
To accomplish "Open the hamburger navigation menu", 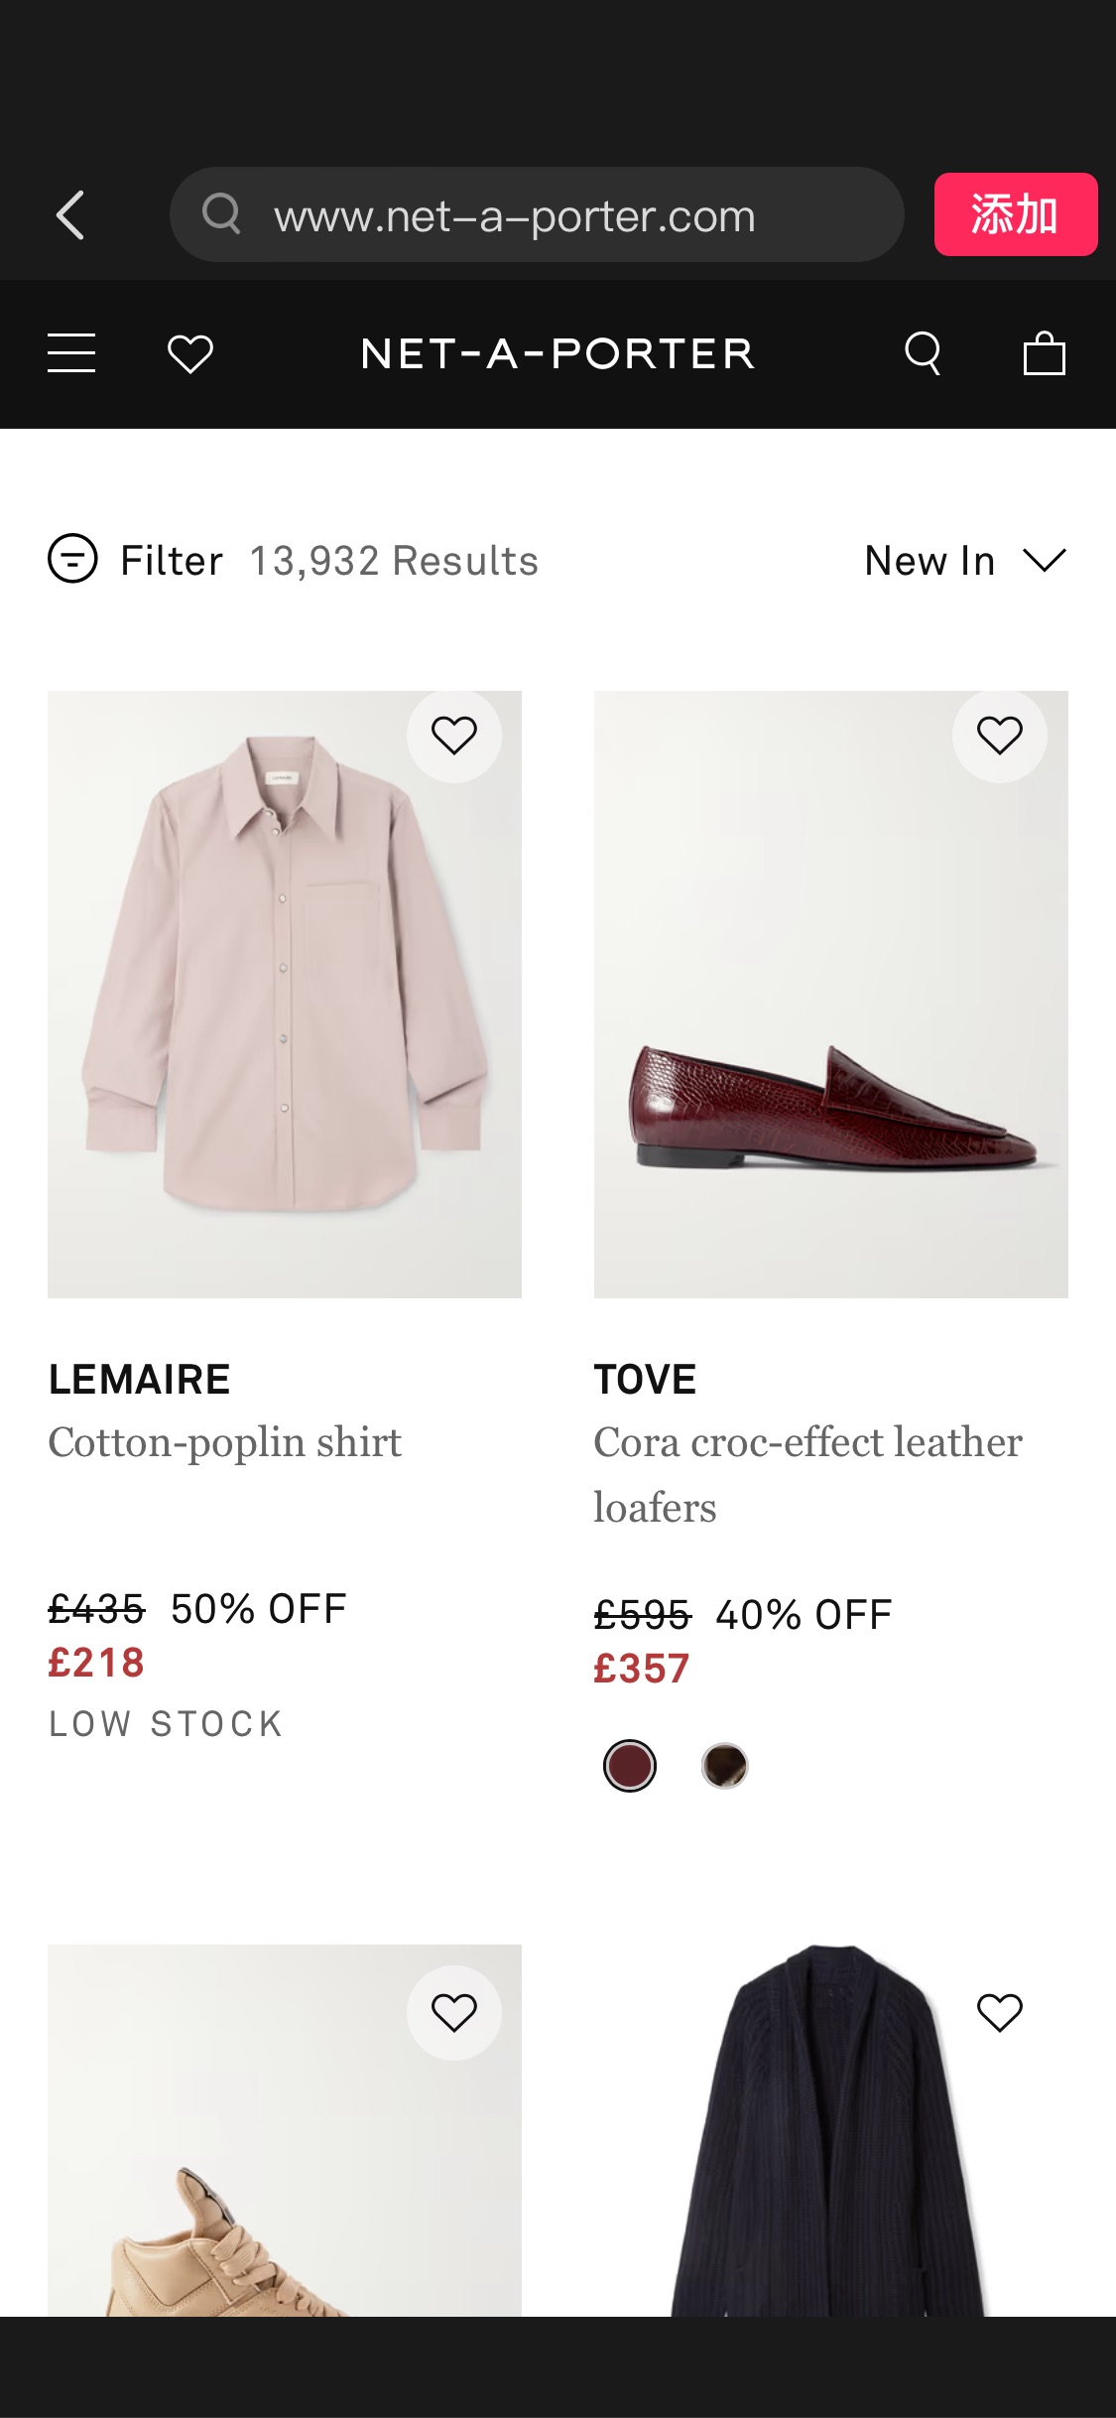I will [71, 353].
